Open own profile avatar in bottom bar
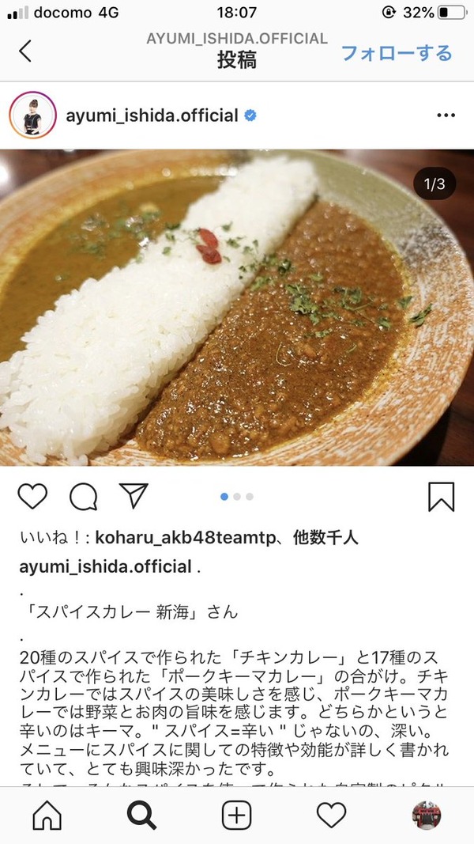This screenshot has width=474, height=844. pos(427,815)
